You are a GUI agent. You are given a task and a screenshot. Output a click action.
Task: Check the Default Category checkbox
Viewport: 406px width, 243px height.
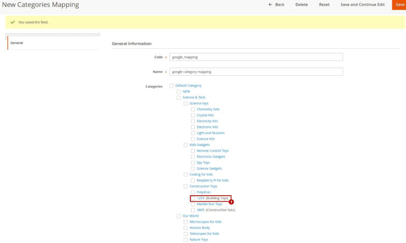point(172,86)
